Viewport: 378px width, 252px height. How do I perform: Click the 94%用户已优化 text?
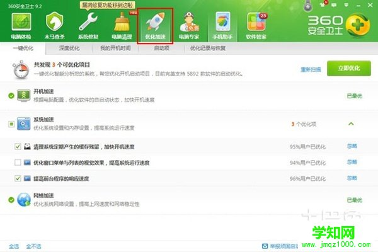[x=307, y=163]
